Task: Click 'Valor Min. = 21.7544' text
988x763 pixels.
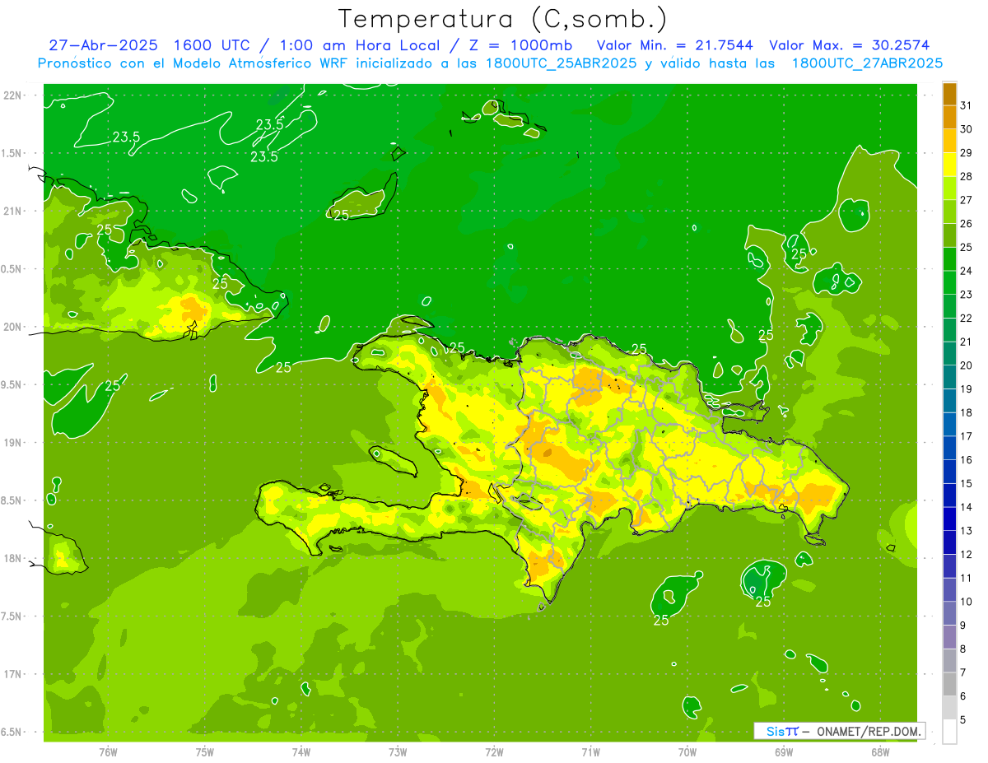Action: coord(674,45)
